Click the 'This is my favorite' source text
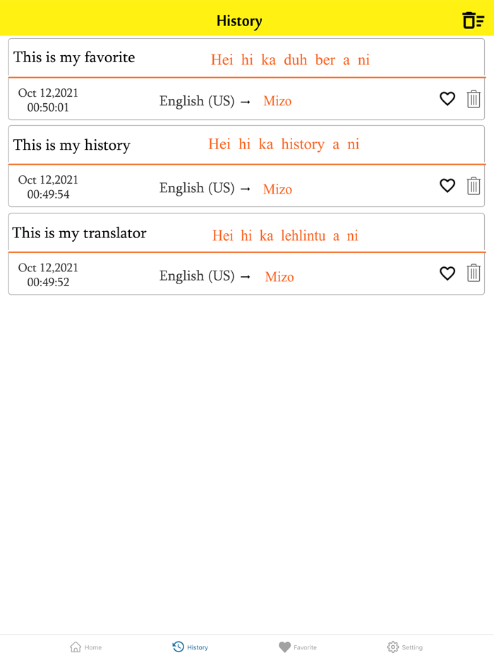The height and width of the screenshot is (660, 494). point(73,57)
